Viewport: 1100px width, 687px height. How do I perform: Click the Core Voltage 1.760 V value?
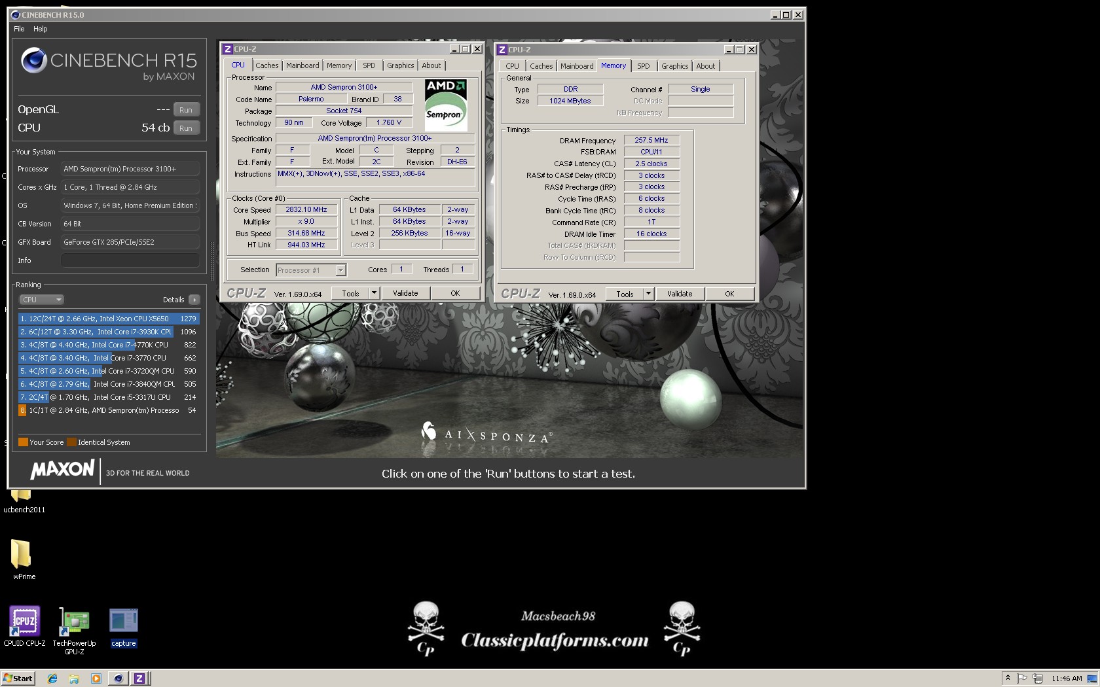pyautogui.click(x=389, y=122)
